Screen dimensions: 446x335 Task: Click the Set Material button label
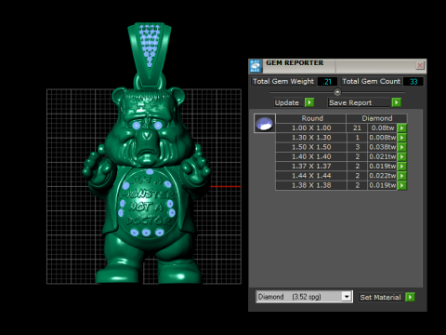point(380,297)
